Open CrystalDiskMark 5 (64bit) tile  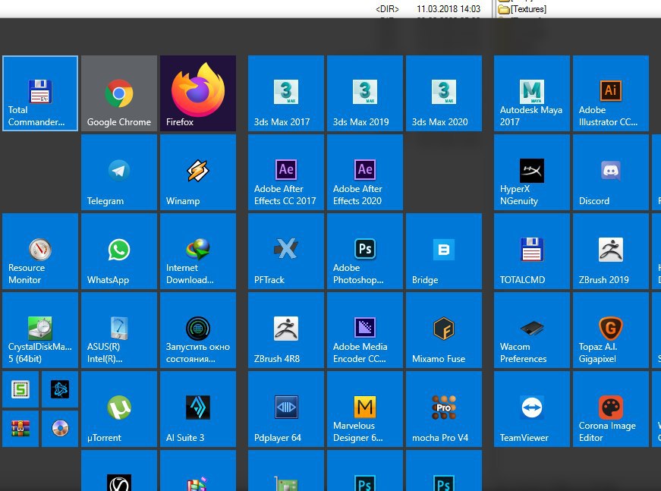[40, 330]
